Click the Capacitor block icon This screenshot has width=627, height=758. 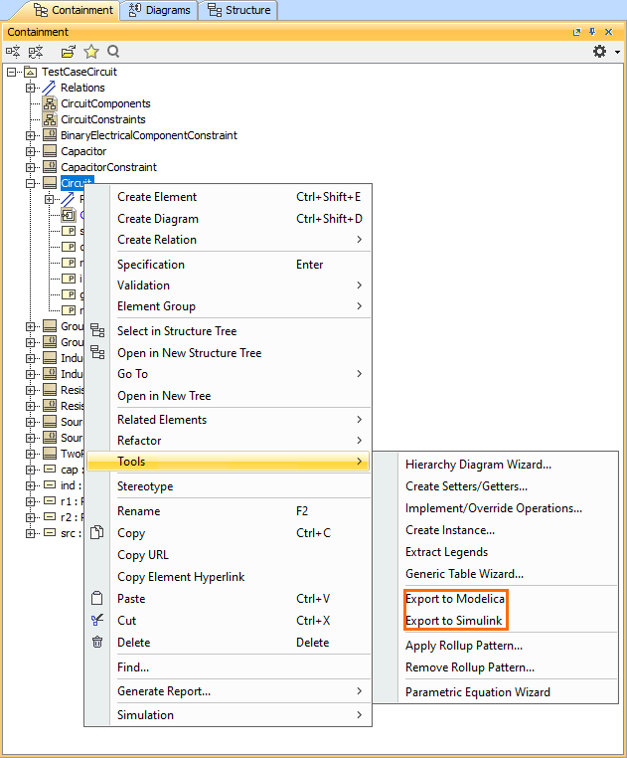click(x=50, y=151)
